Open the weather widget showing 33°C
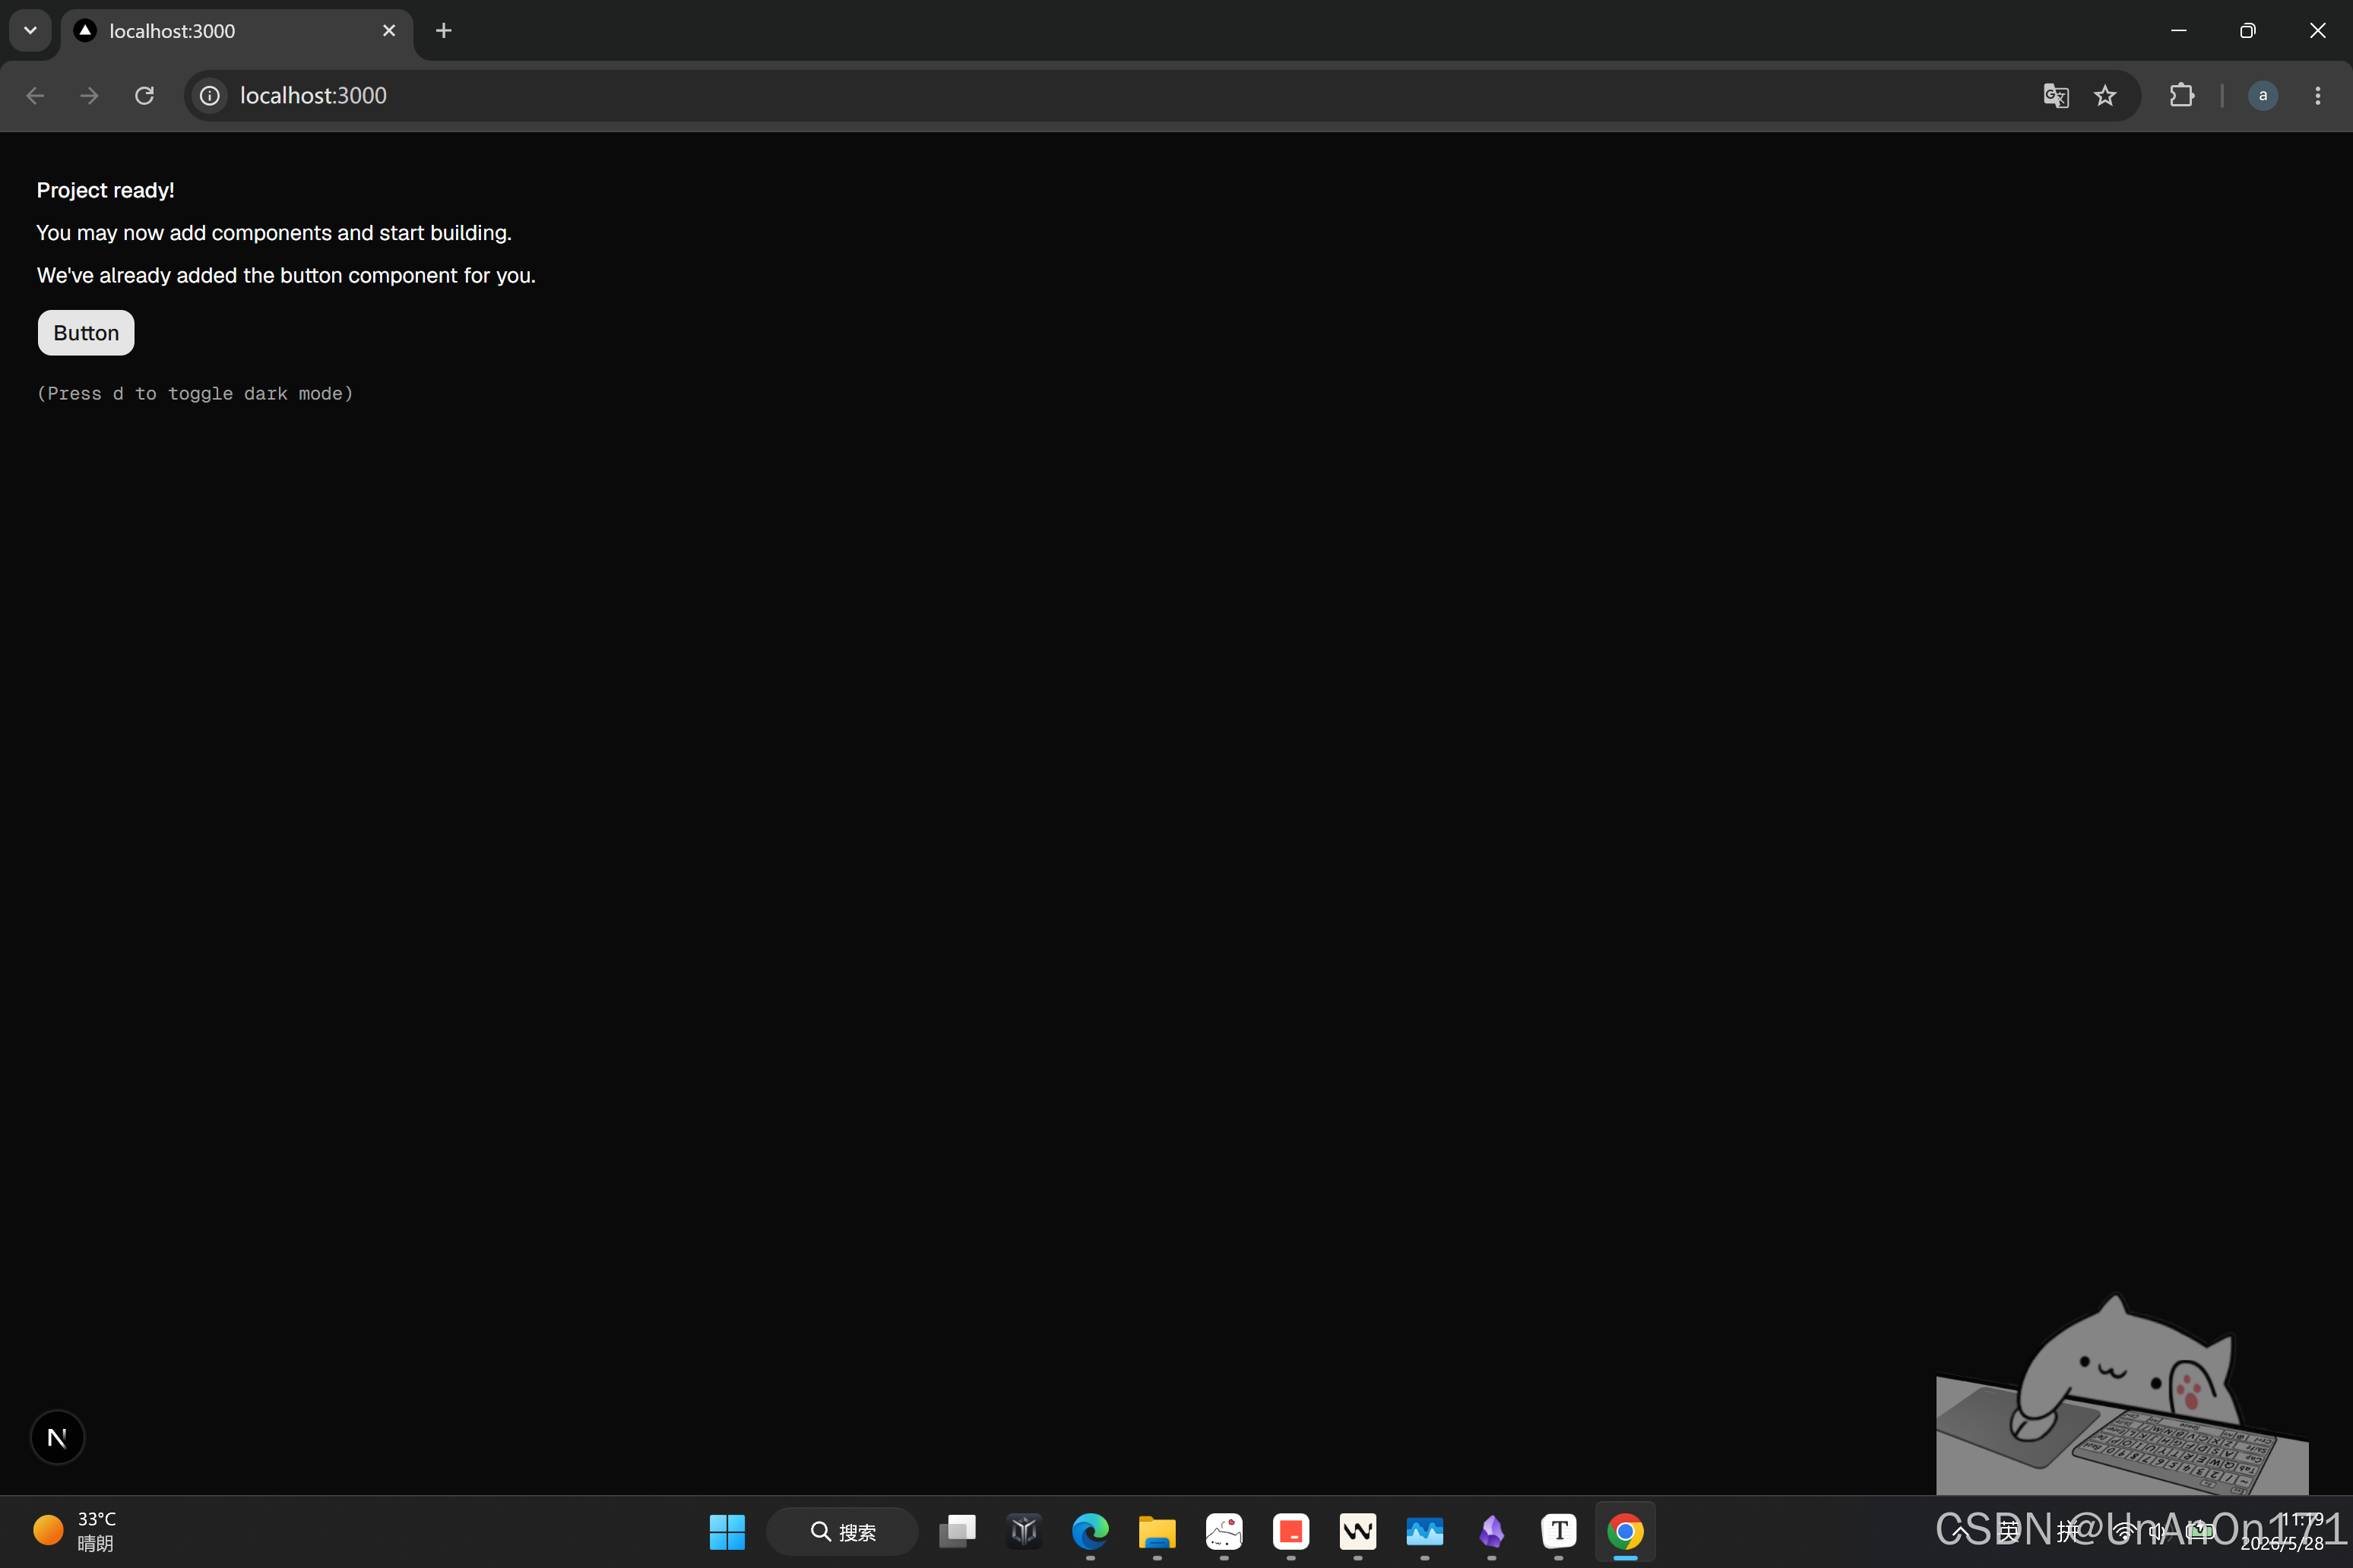This screenshot has width=2353, height=1568. click(x=76, y=1531)
